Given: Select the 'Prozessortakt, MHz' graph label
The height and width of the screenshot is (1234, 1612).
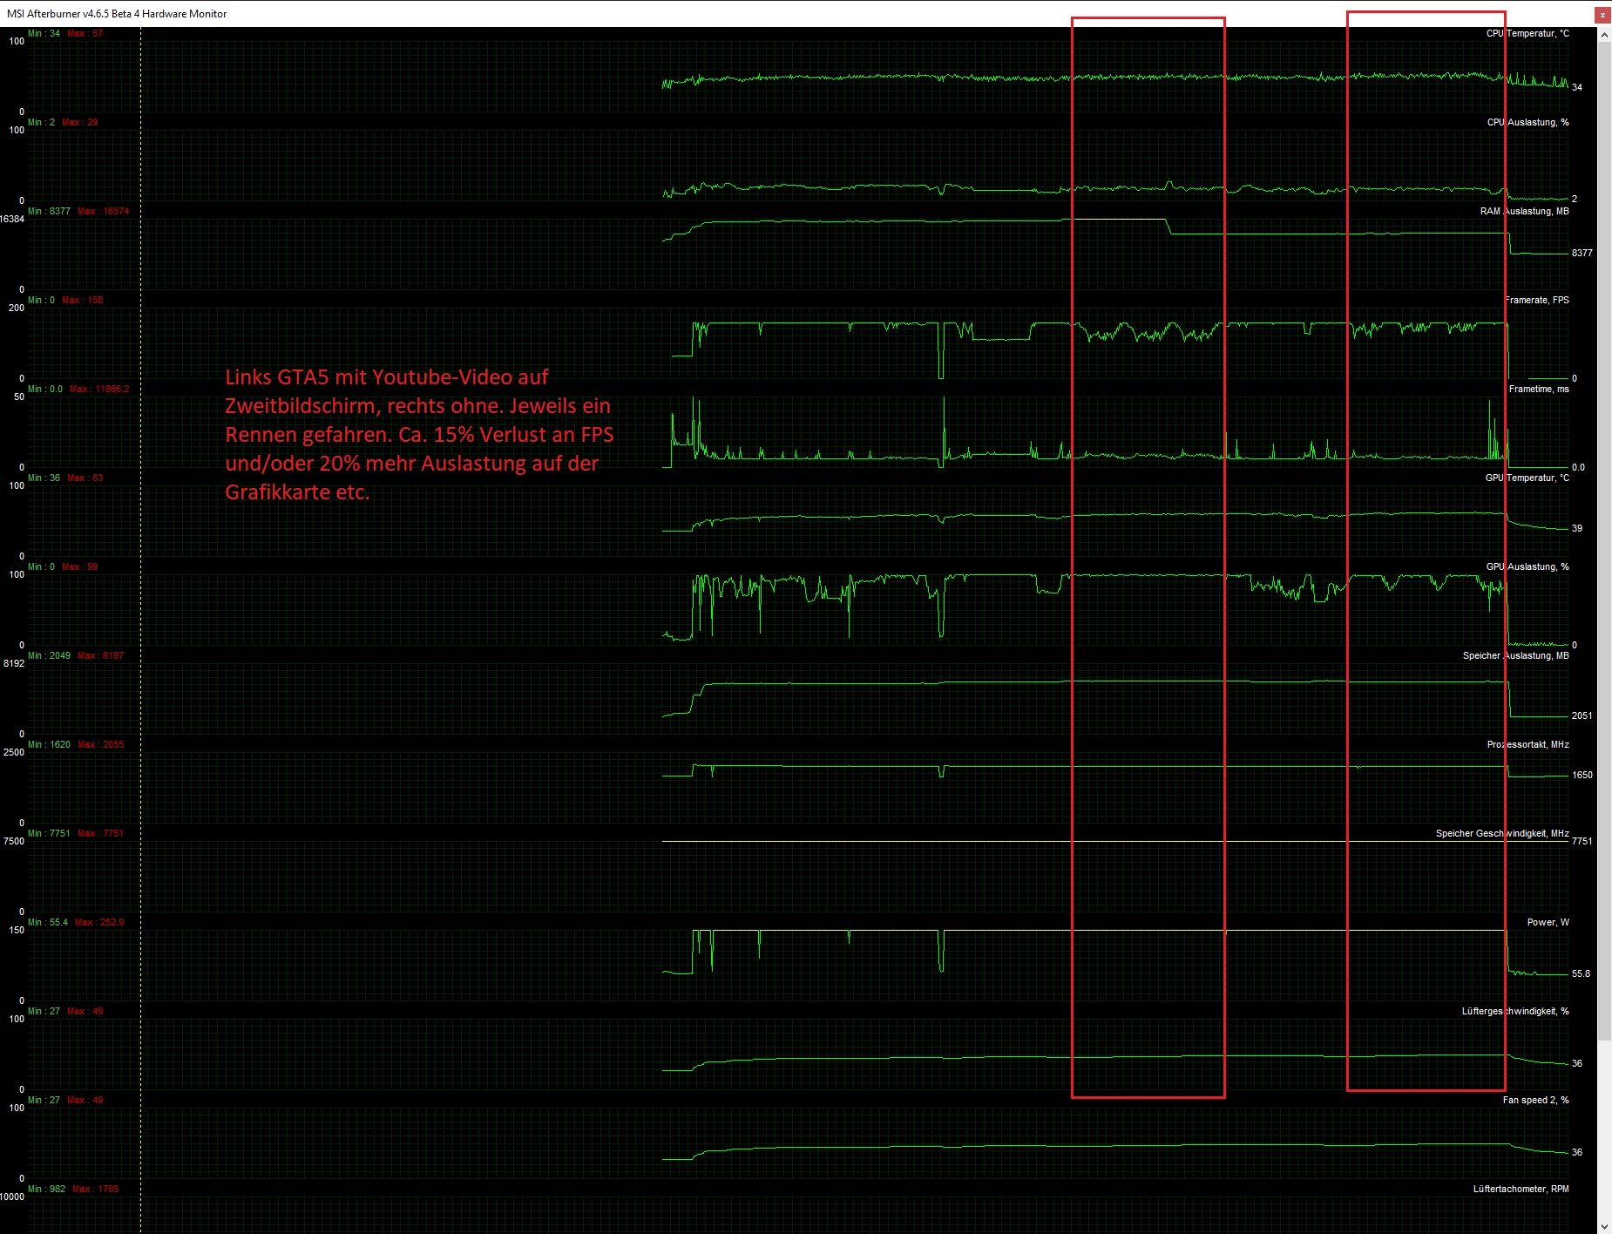Looking at the screenshot, I should coord(1527,744).
